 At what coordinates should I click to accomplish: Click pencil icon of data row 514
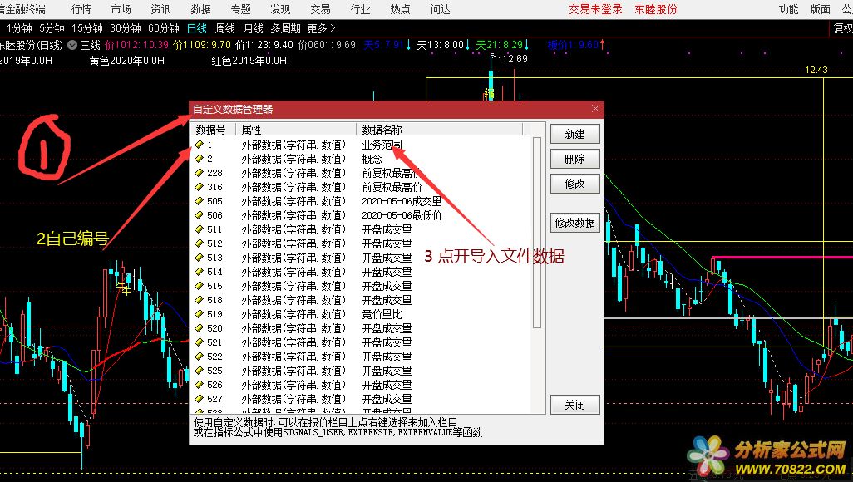click(199, 272)
